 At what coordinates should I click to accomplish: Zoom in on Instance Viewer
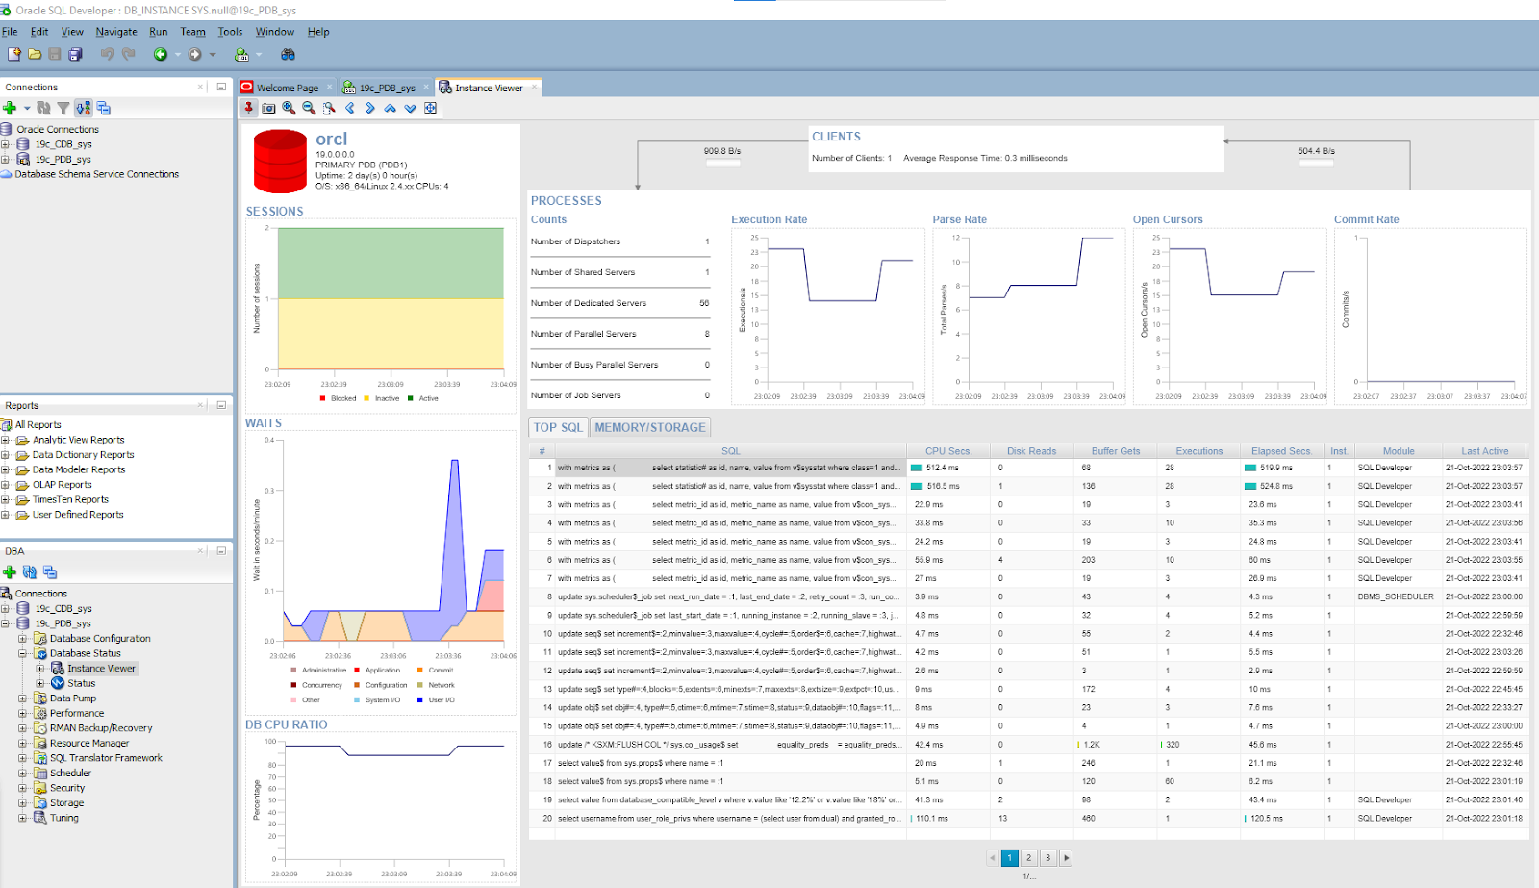click(289, 108)
